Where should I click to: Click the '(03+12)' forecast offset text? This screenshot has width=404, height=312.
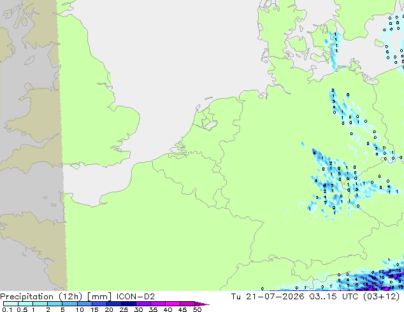[x=381, y=297]
